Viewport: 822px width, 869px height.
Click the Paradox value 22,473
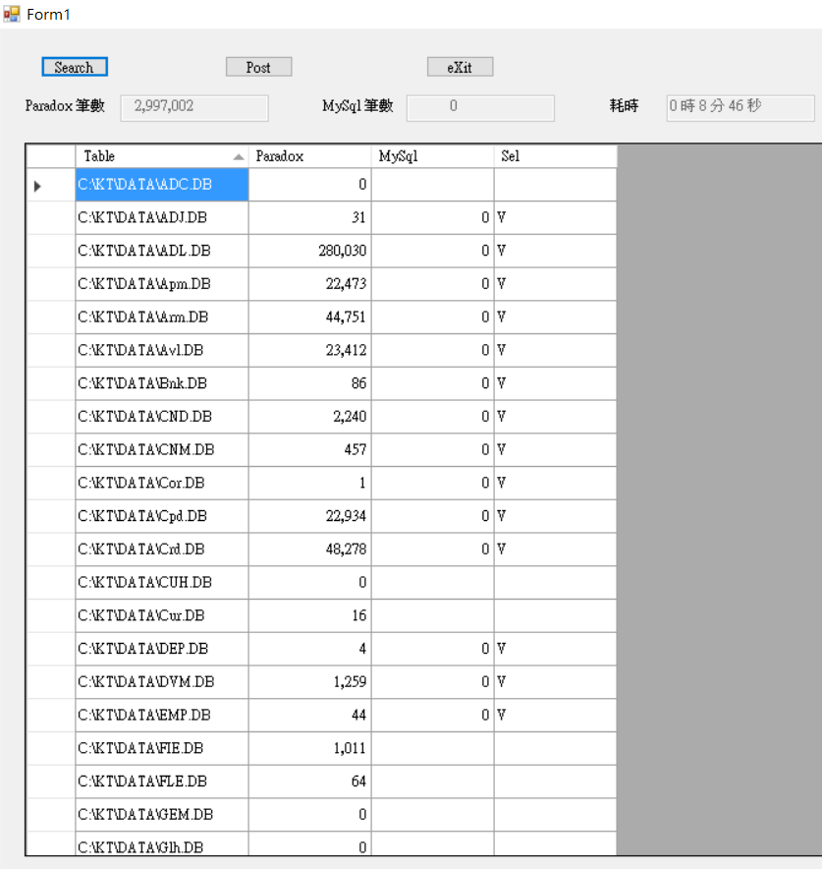coord(310,284)
